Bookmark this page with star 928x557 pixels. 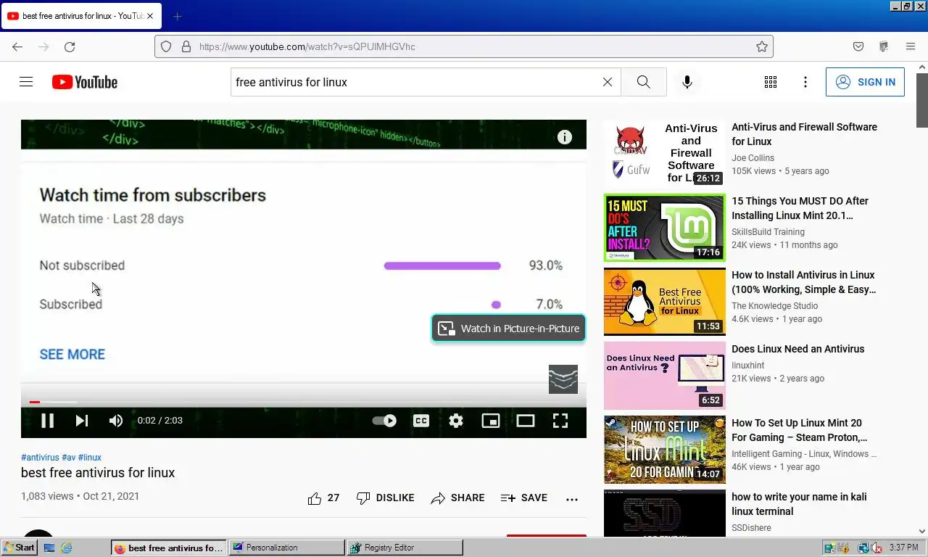point(762,46)
